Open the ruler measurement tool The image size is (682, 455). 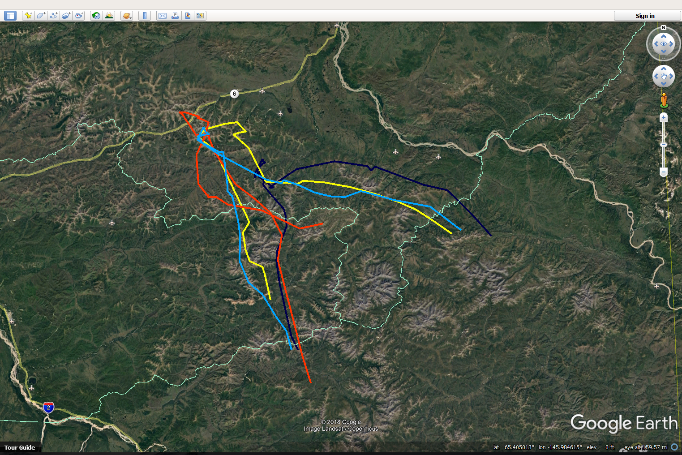144,16
